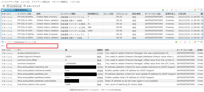
Task: Click 接続先Hinemosマネージャ status bar text
Action: 96,90
